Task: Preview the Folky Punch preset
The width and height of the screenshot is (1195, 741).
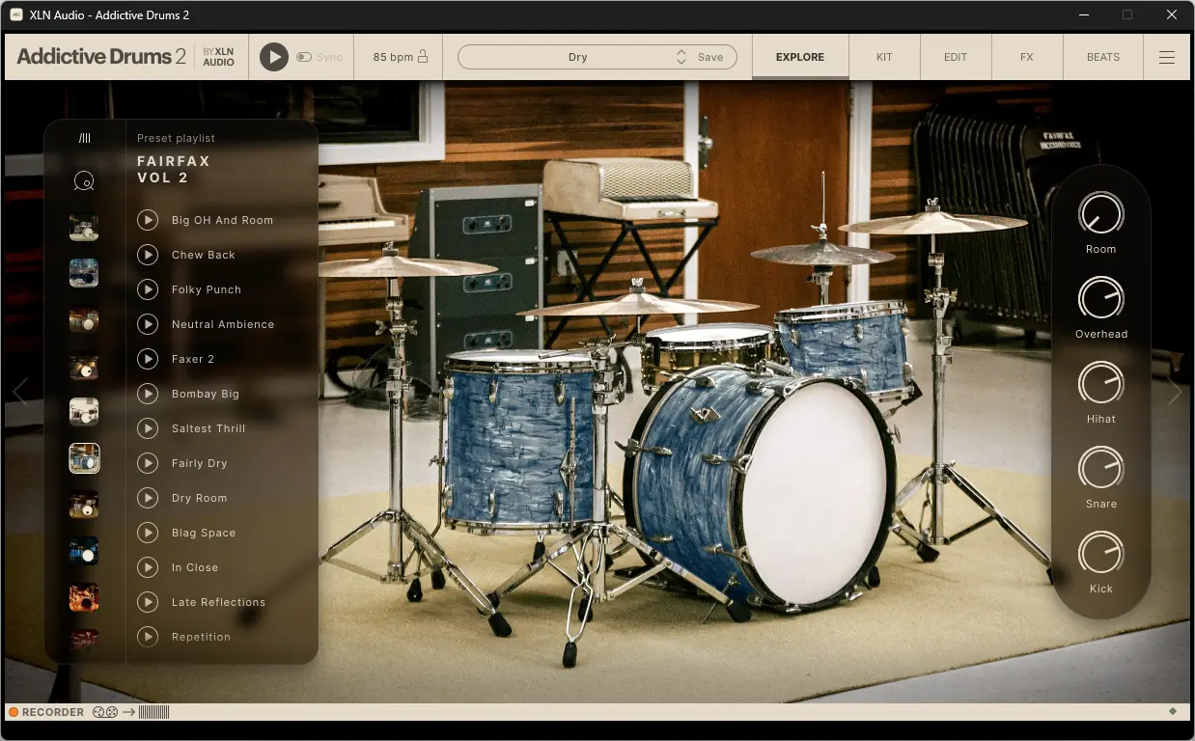Action: pyautogui.click(x=148, y=289)
